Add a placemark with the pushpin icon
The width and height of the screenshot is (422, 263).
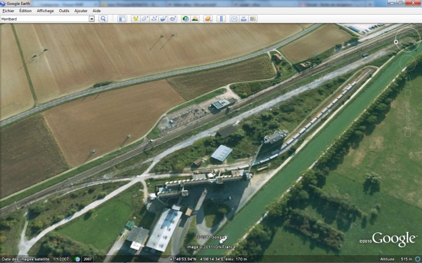[x=135, y=19]
